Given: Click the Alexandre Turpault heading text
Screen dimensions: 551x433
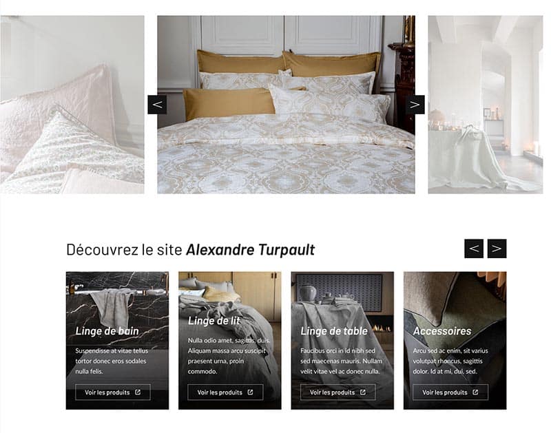Looking at the screenshot, I should click(250, 250).
